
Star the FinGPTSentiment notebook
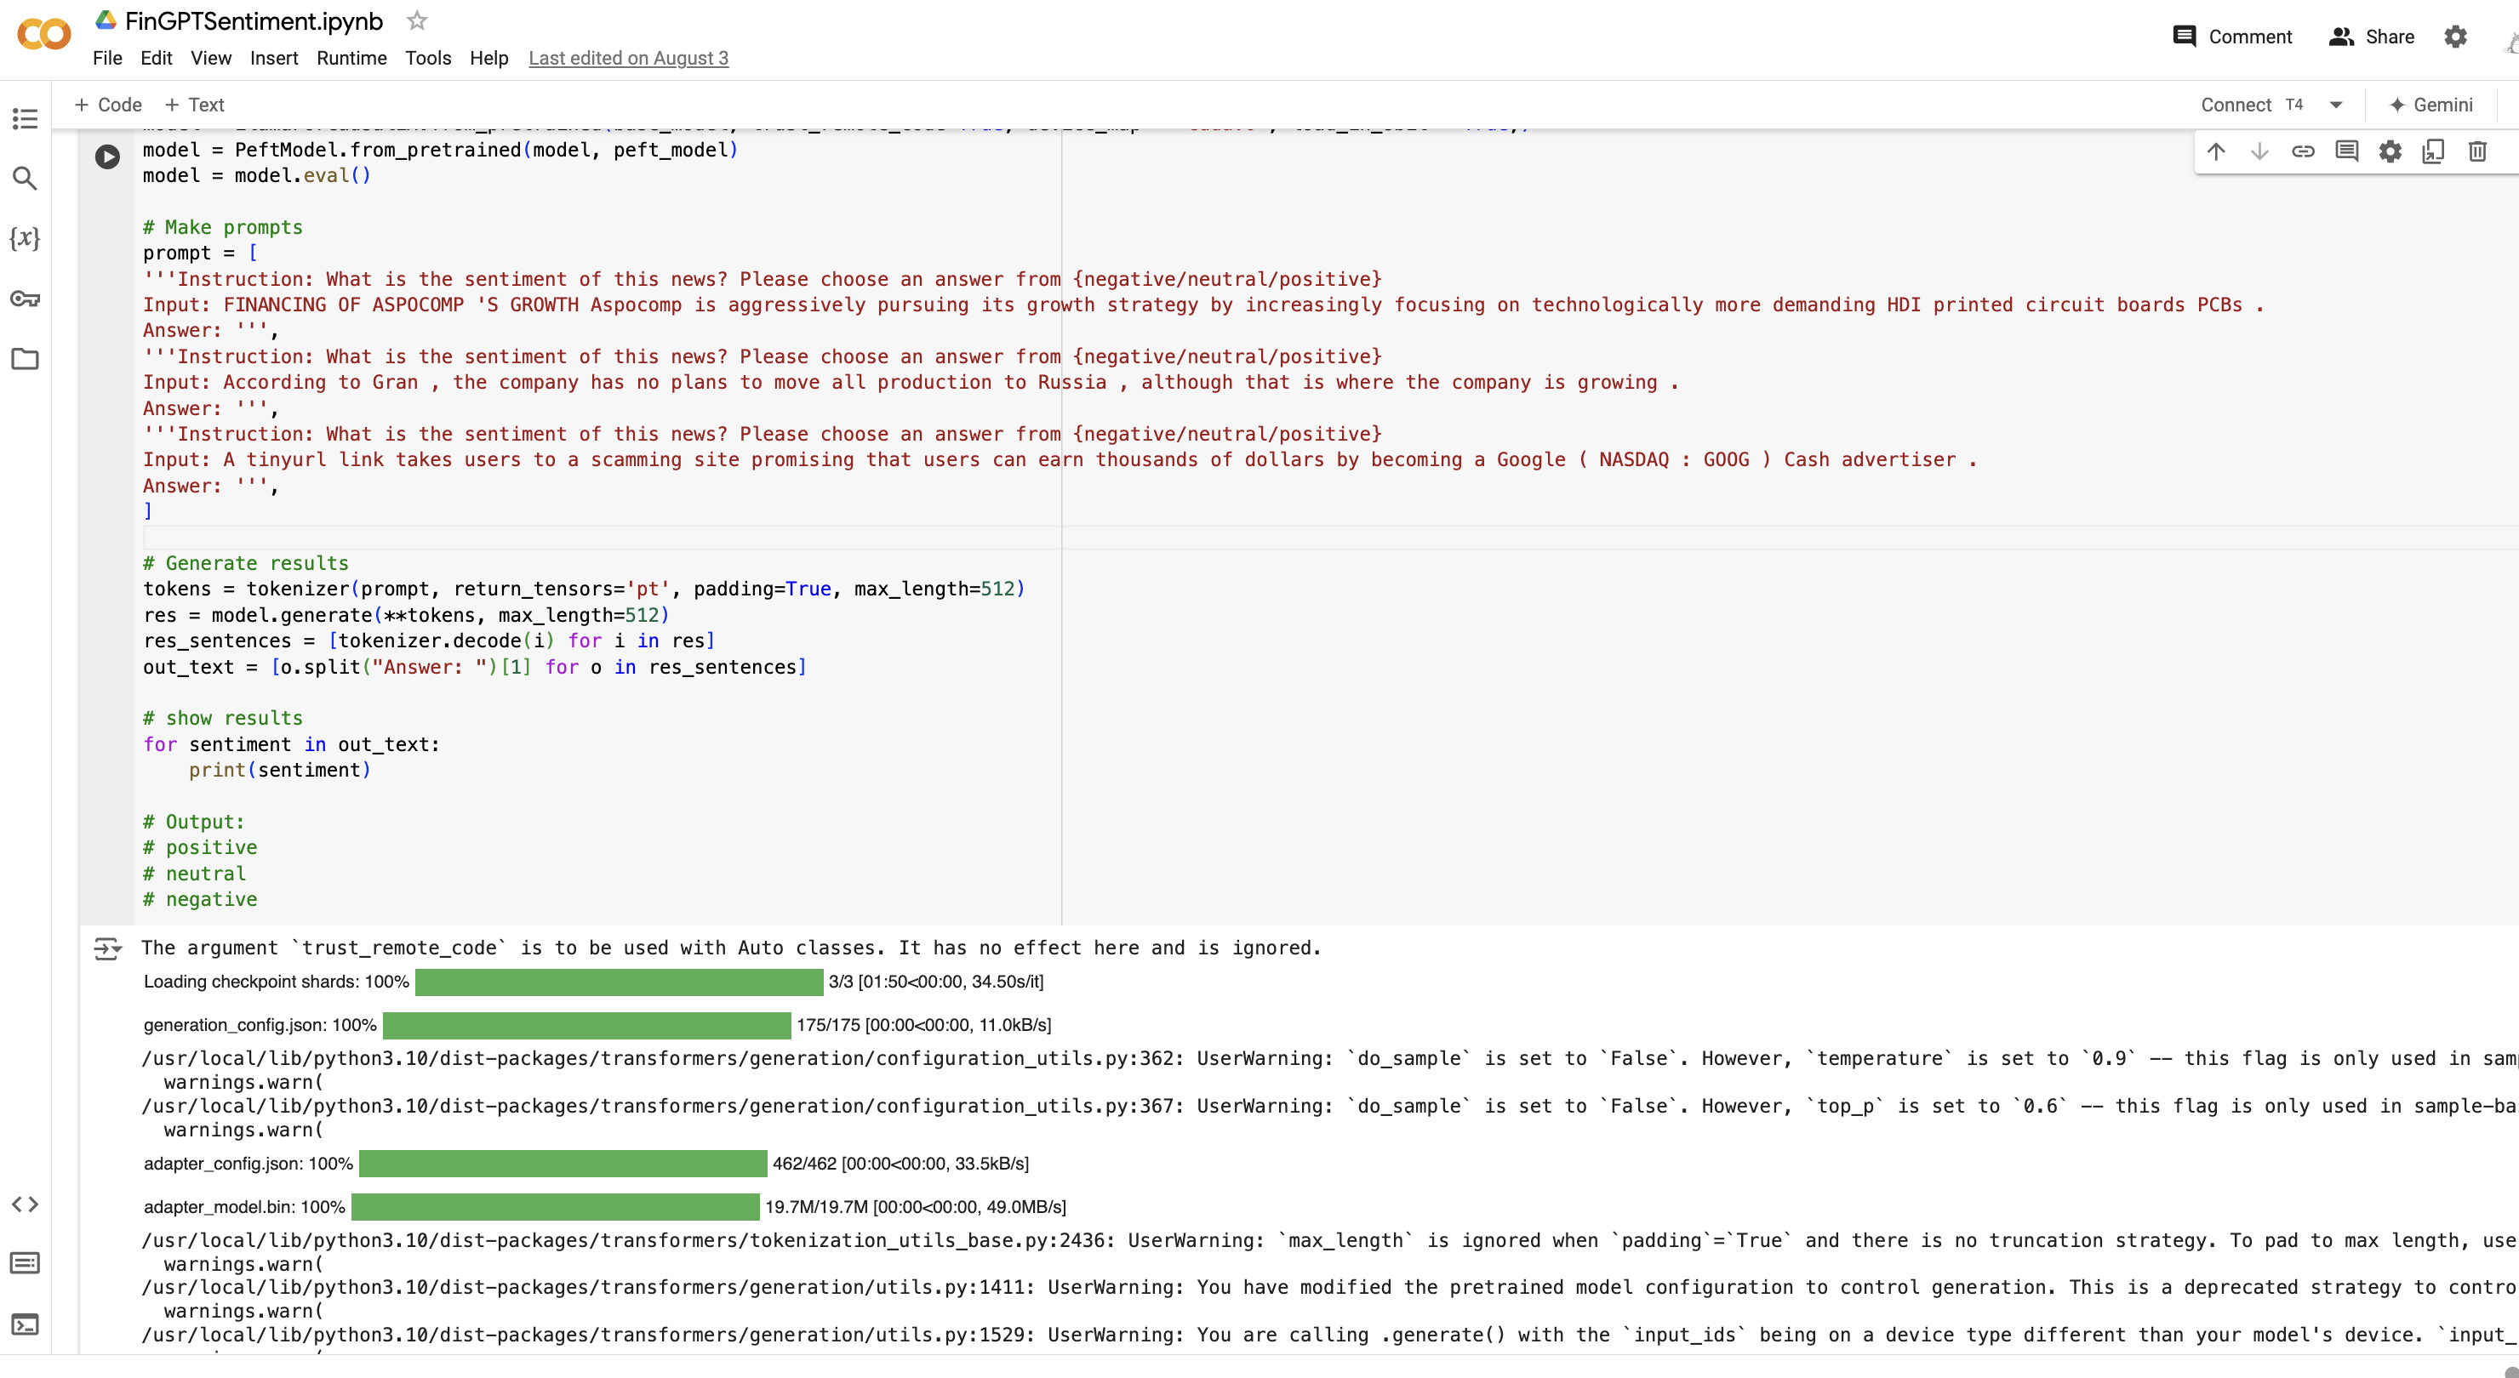click(418, 20)
